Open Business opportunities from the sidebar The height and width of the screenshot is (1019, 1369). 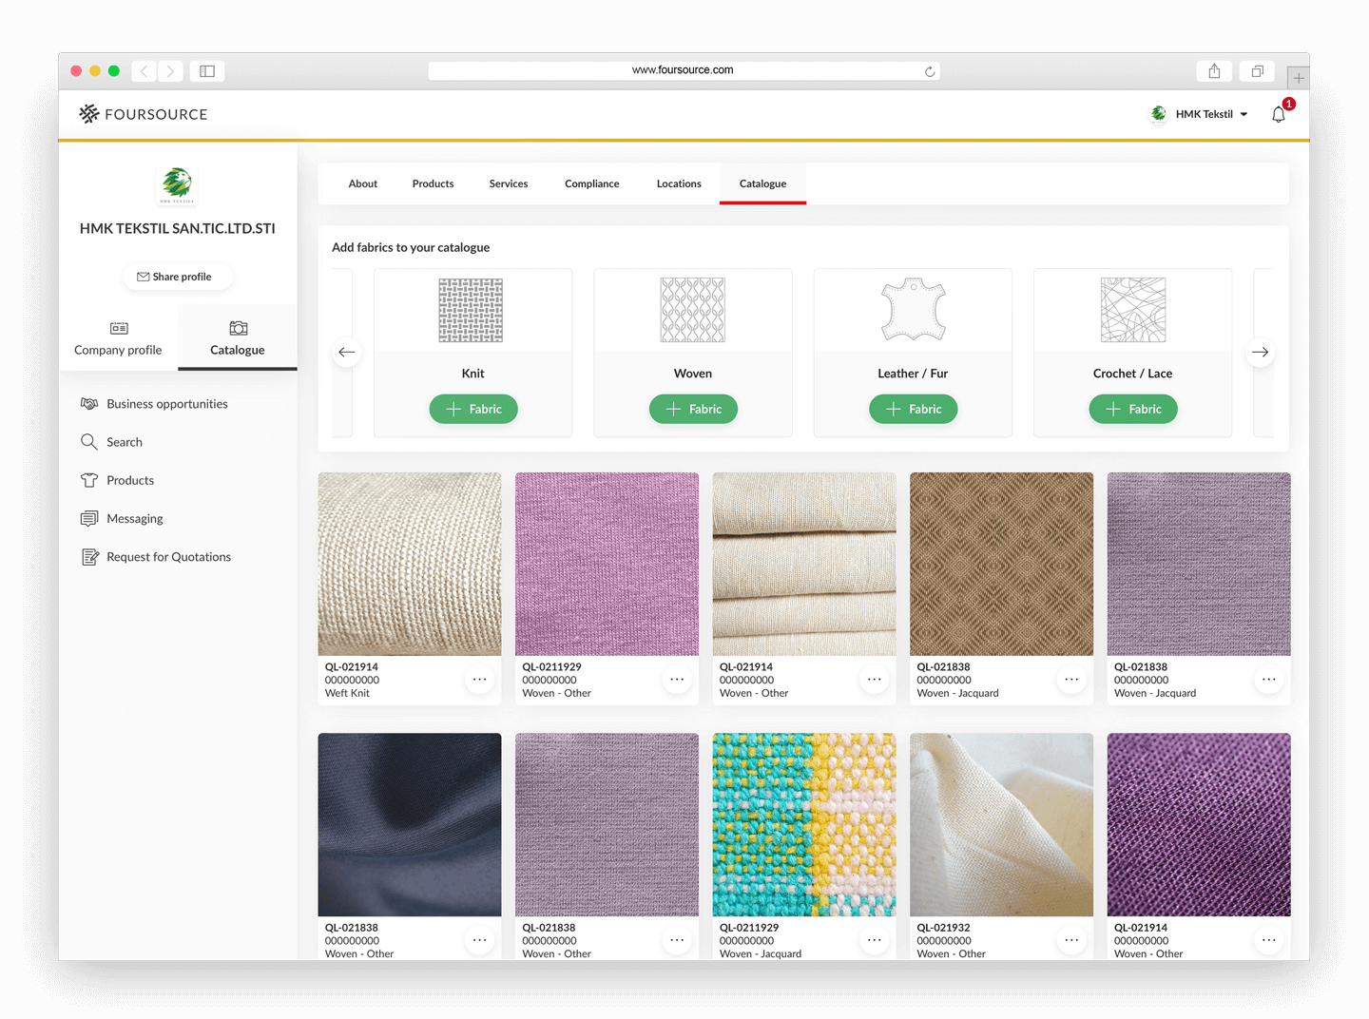[x=166, y=403]
